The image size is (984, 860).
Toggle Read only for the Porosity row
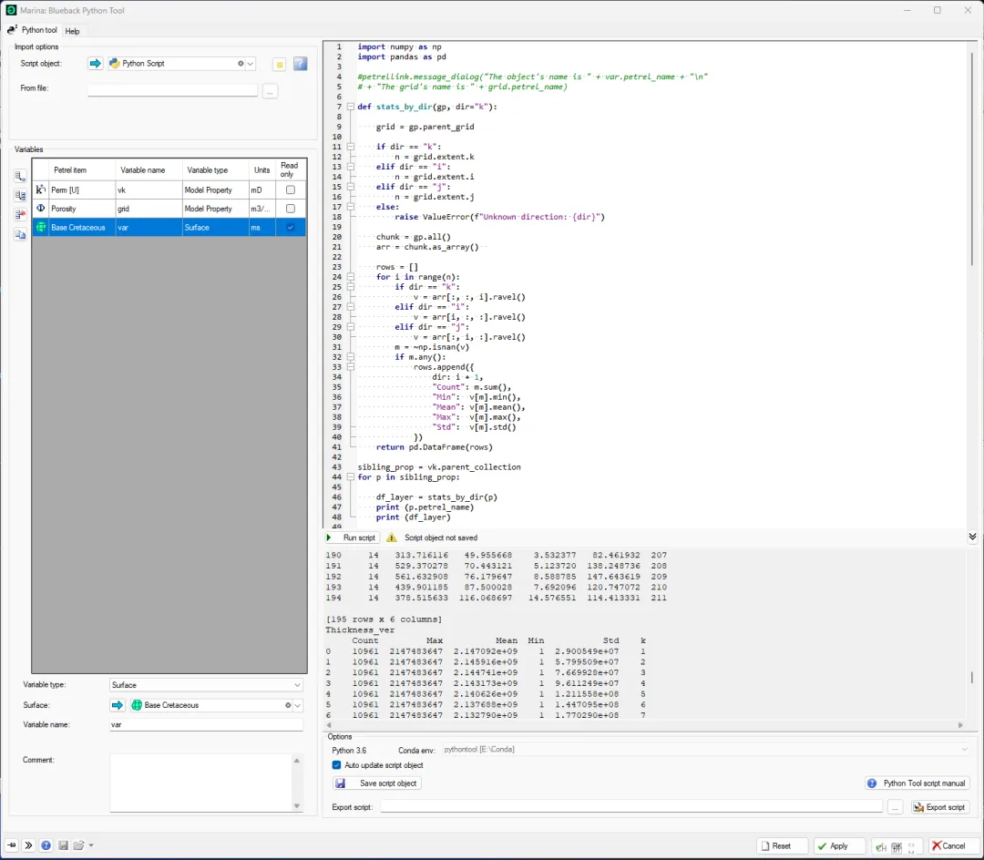coord(290,209)
